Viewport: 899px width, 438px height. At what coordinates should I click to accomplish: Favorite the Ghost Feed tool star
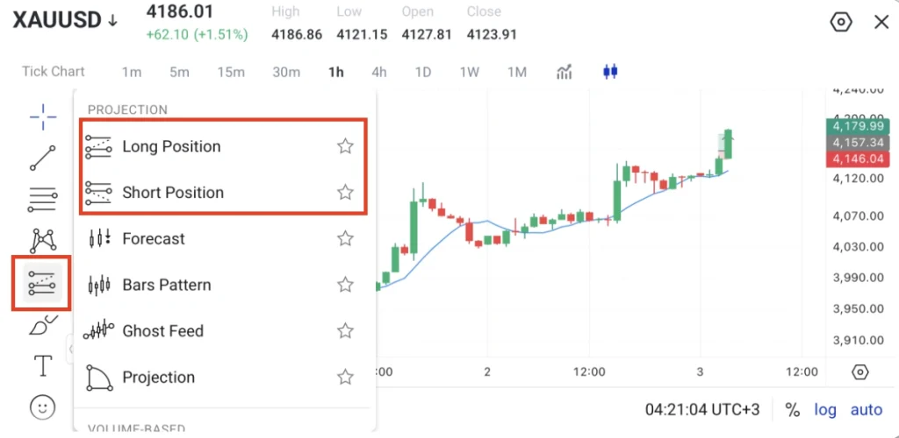click(345, 330)
